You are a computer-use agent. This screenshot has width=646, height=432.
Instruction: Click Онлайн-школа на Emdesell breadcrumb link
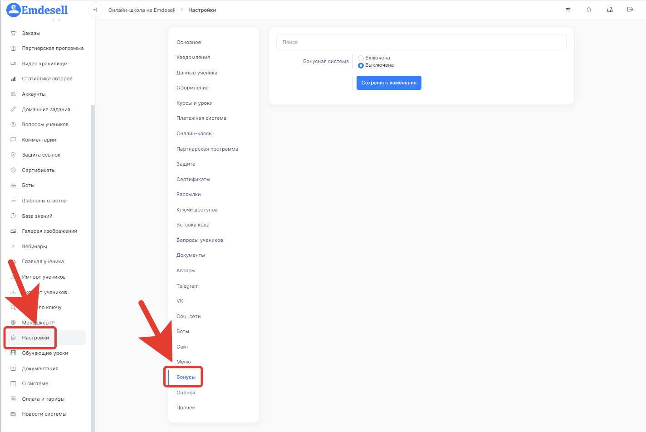pos(142,10)
